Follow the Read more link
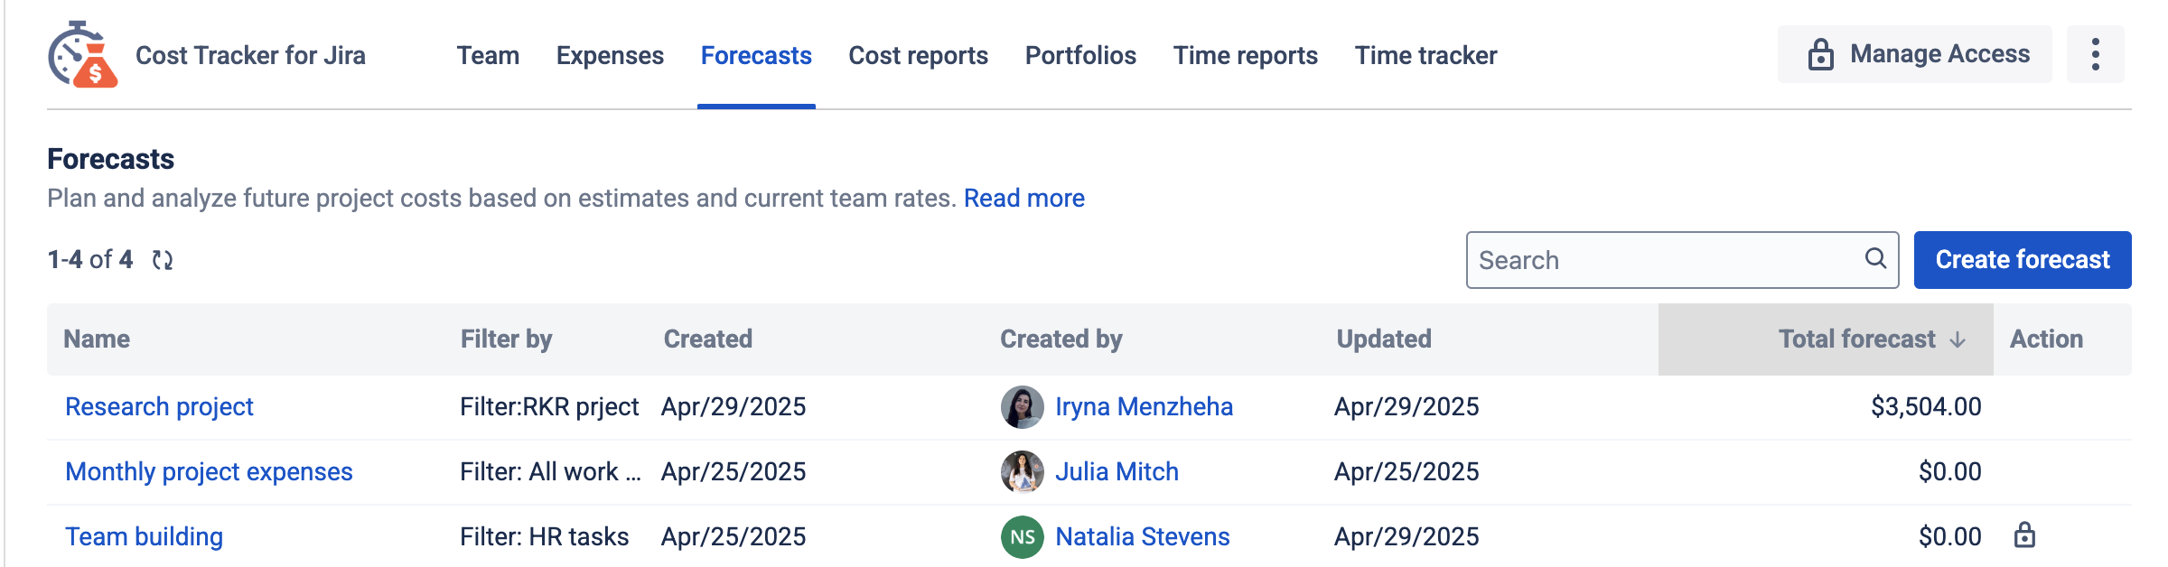Image resolution: width=2168 pixels, height=567 pixels. click(1023, 199)
